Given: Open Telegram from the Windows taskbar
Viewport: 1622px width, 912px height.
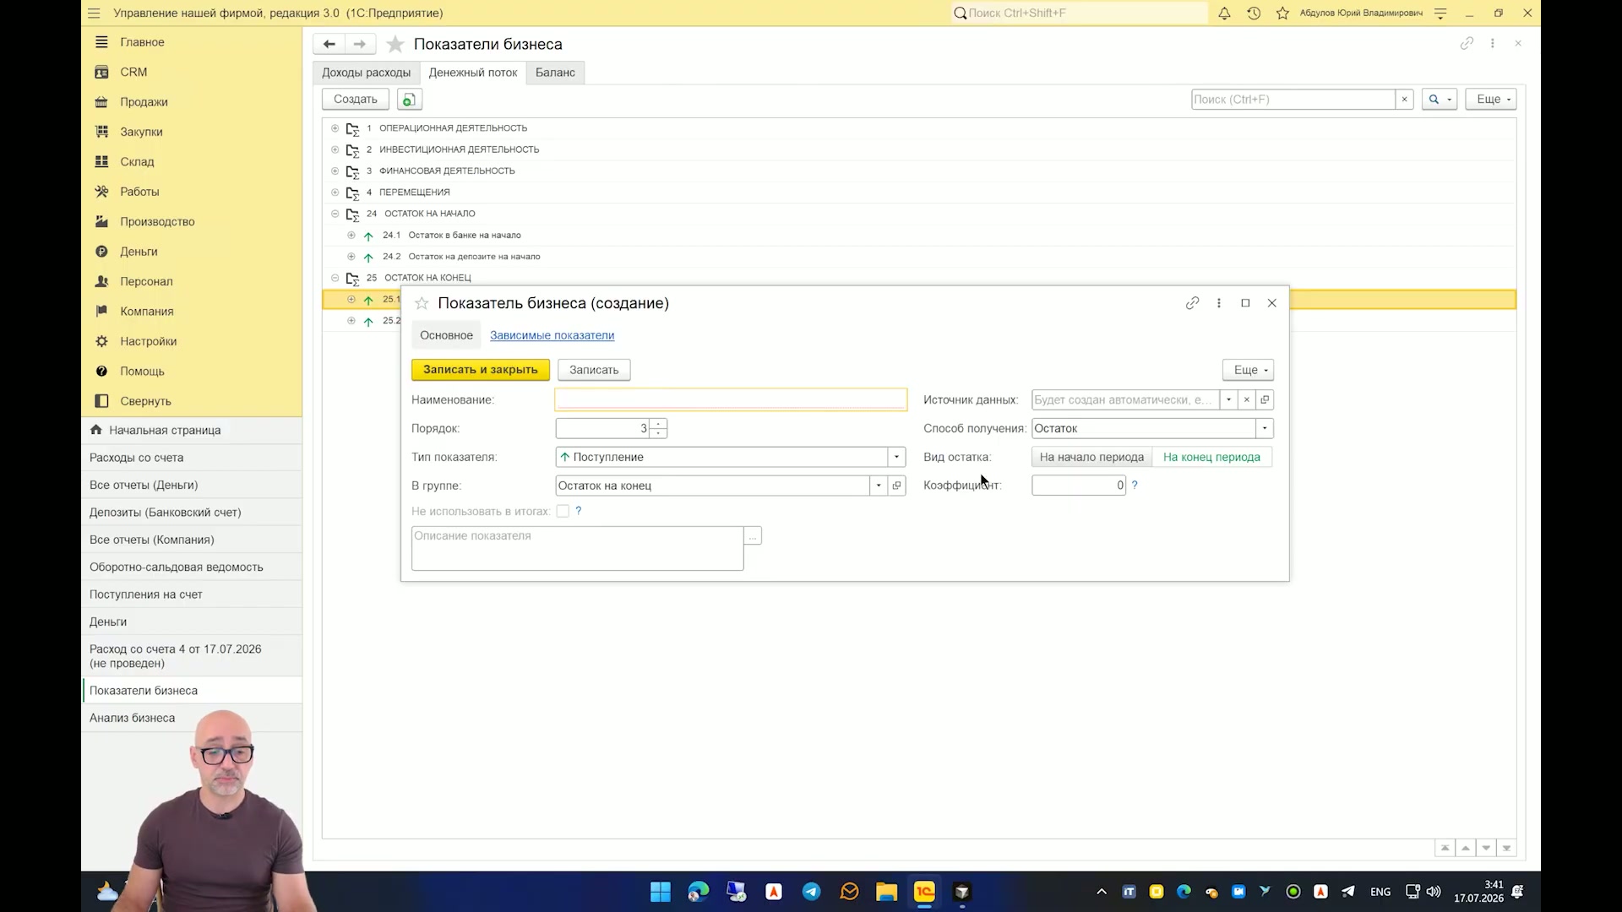Looking at the screenshot, I should pyautogui.click(x=811, y=892).
